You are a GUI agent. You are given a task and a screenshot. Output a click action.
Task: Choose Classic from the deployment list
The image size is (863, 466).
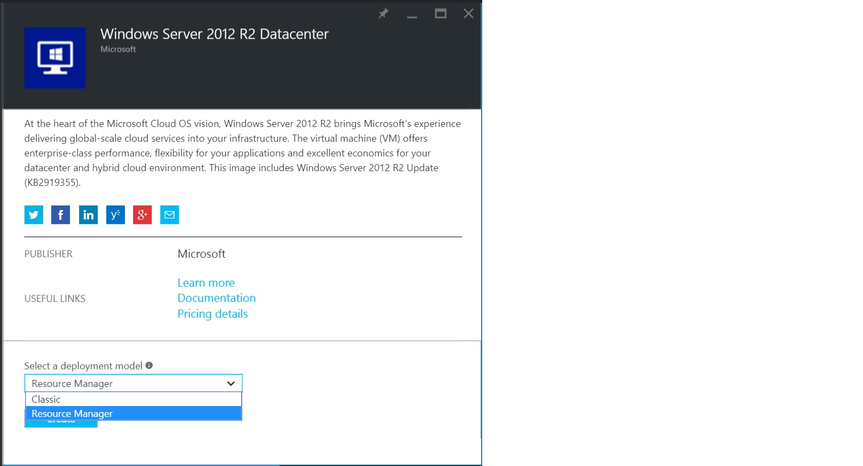(133, 400)
